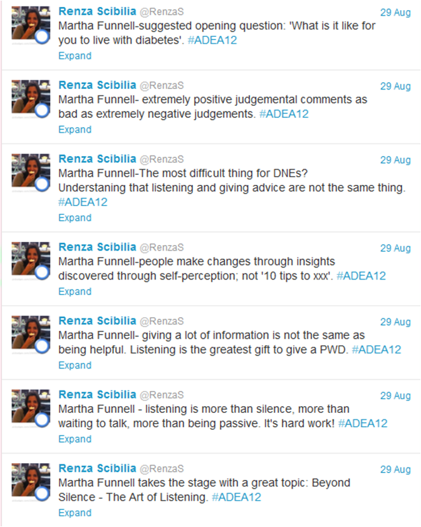This screenshot has width=421, height=527.
Task: Click #ADEA12 hashtag in the diabetes question tweet
Action: 212,41
